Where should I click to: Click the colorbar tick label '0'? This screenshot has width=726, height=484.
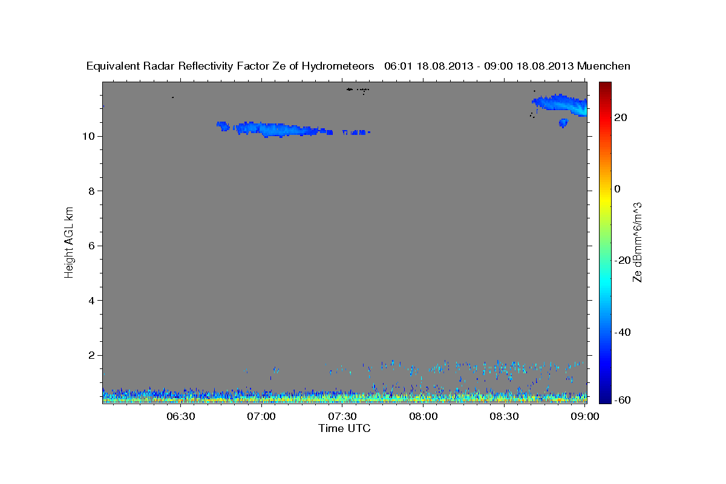(x=618, y=189)
